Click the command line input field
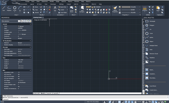This screenshot has width=169, height=103. pos(85,99)
